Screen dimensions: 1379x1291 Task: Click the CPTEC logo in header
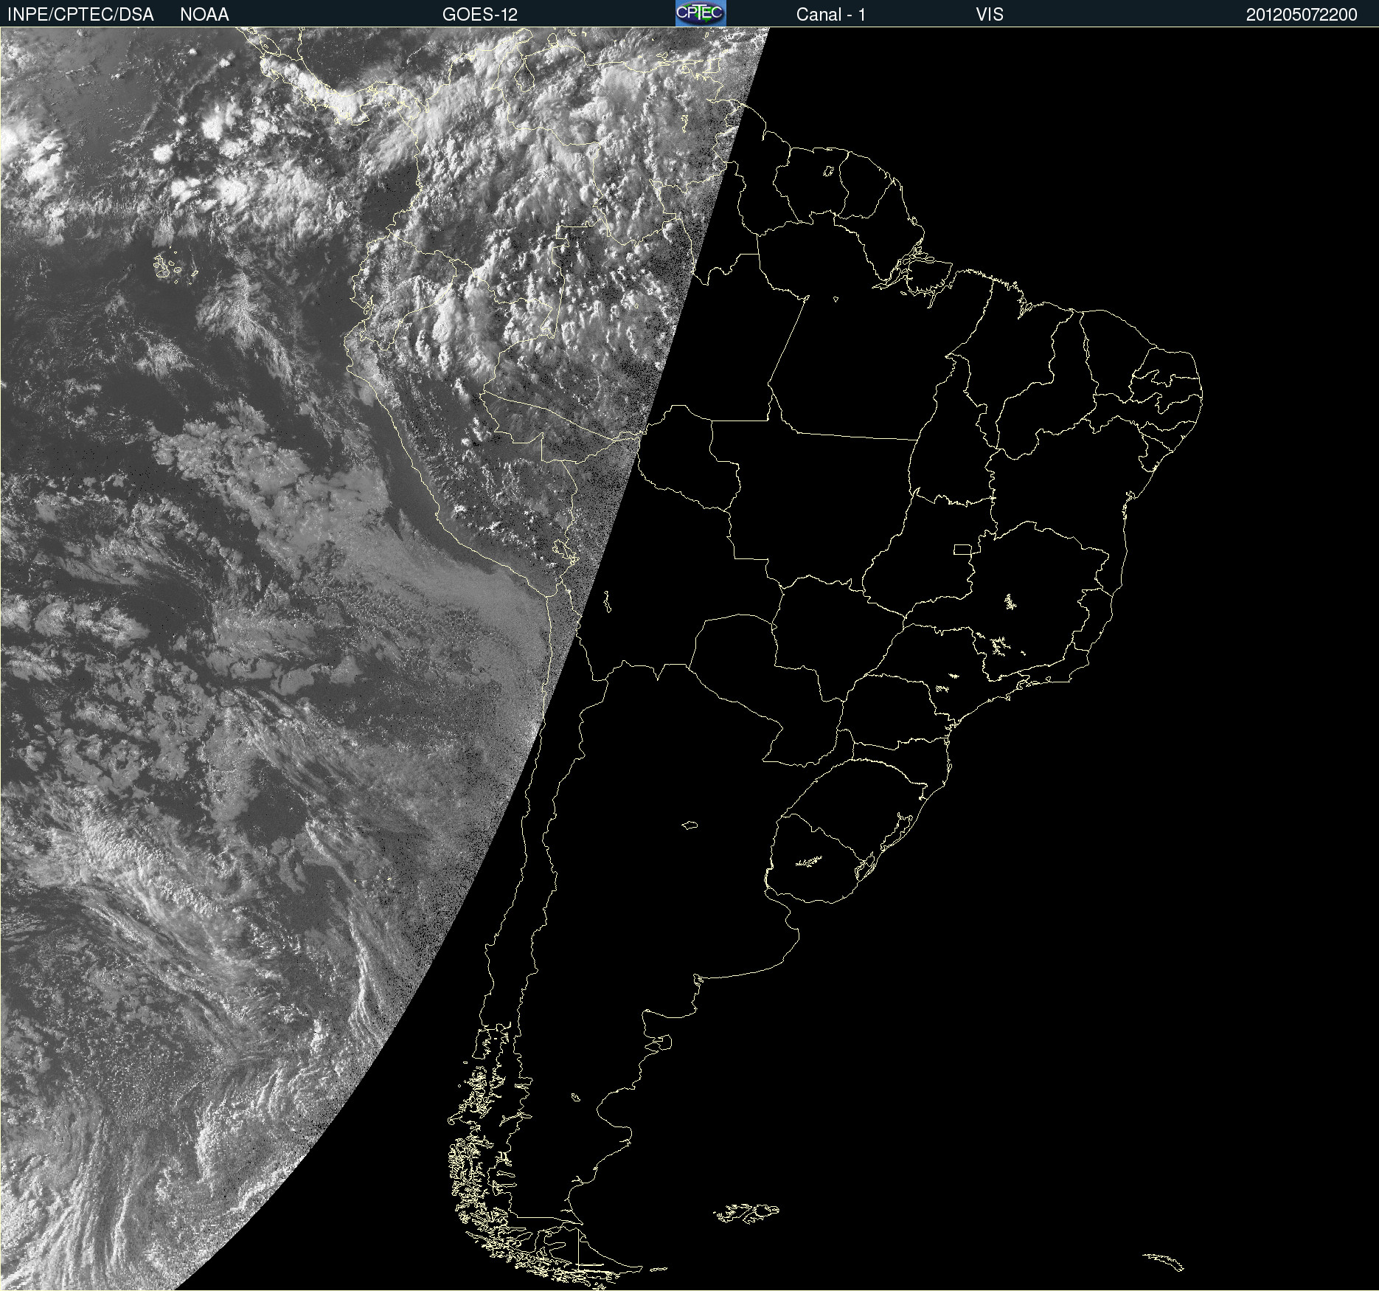(x=701, y=13)
